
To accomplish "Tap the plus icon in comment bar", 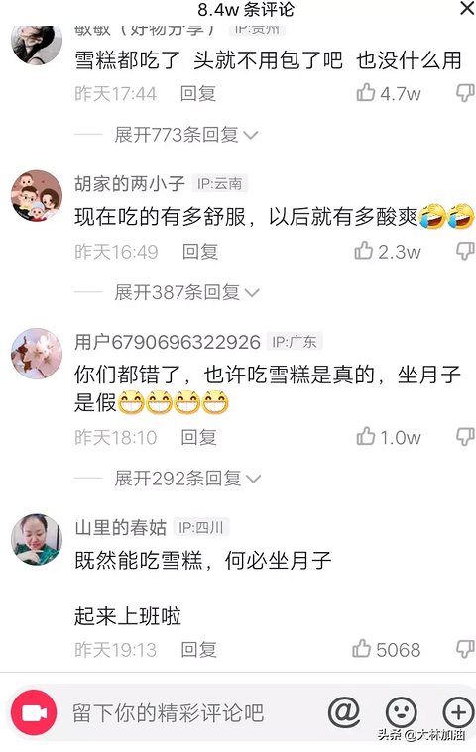I will [x=458, y=712].
